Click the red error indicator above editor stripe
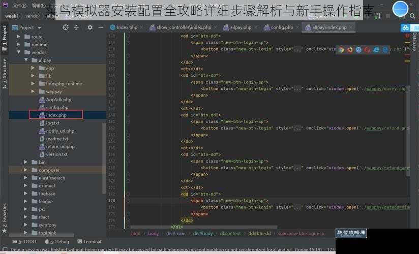Viewport: 419px width, 254px height. coord(407,35)
